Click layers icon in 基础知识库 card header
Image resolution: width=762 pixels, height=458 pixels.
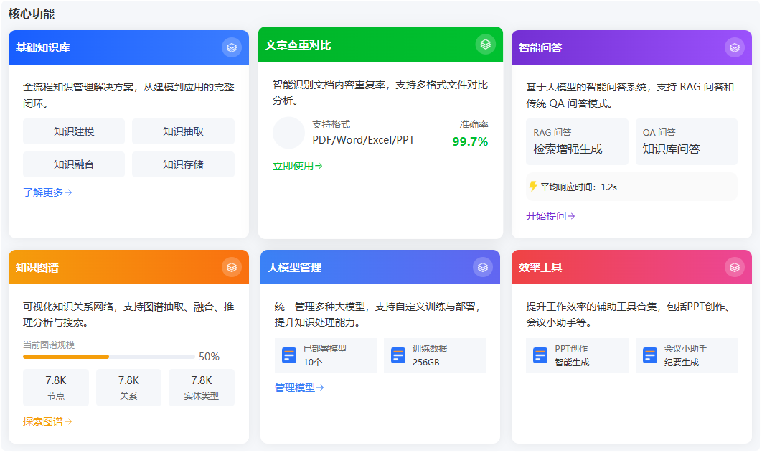point(232,47)
